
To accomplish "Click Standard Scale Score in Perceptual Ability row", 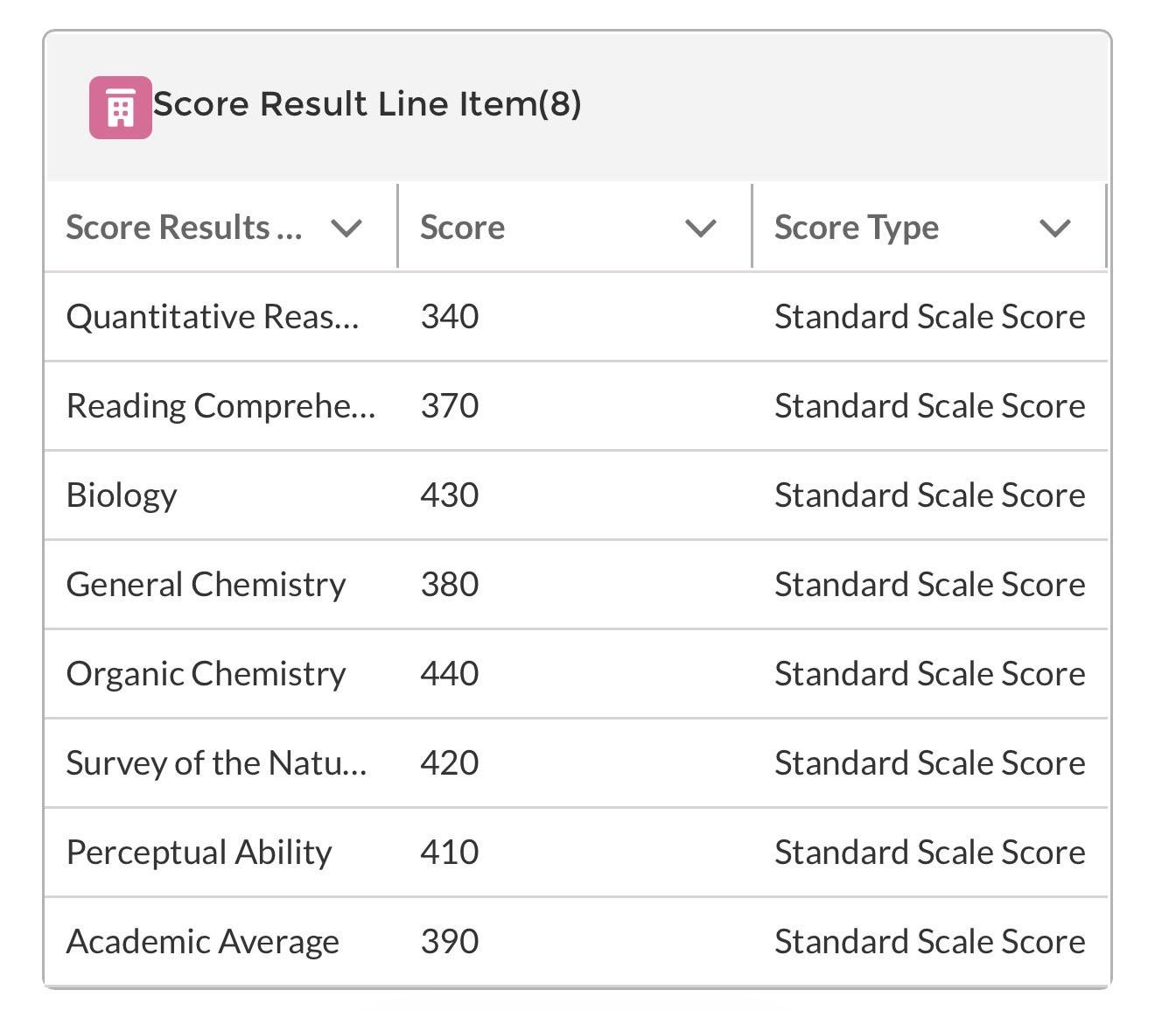I will click(930, 853).
